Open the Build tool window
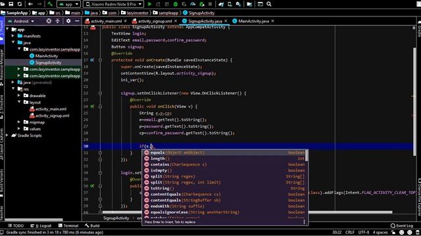Viewport: 421px width, 236px height. (x=92, y=226)
